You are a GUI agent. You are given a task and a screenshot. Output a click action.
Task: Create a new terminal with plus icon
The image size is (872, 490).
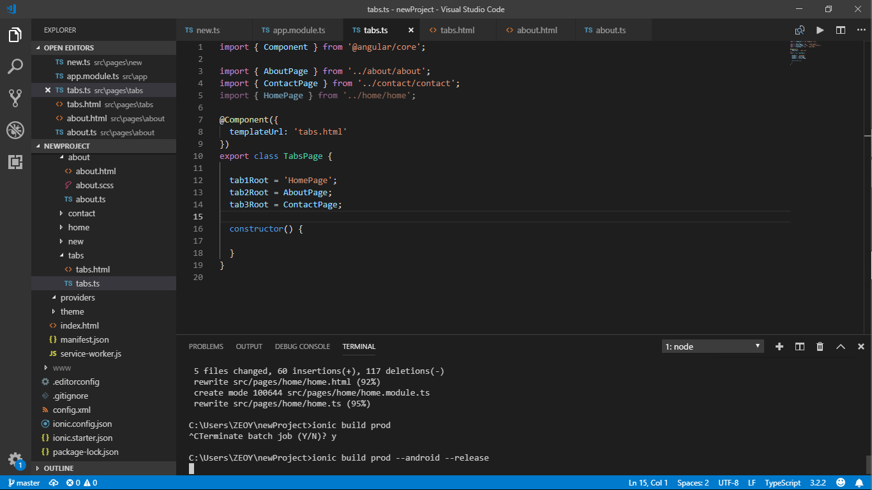779,346
